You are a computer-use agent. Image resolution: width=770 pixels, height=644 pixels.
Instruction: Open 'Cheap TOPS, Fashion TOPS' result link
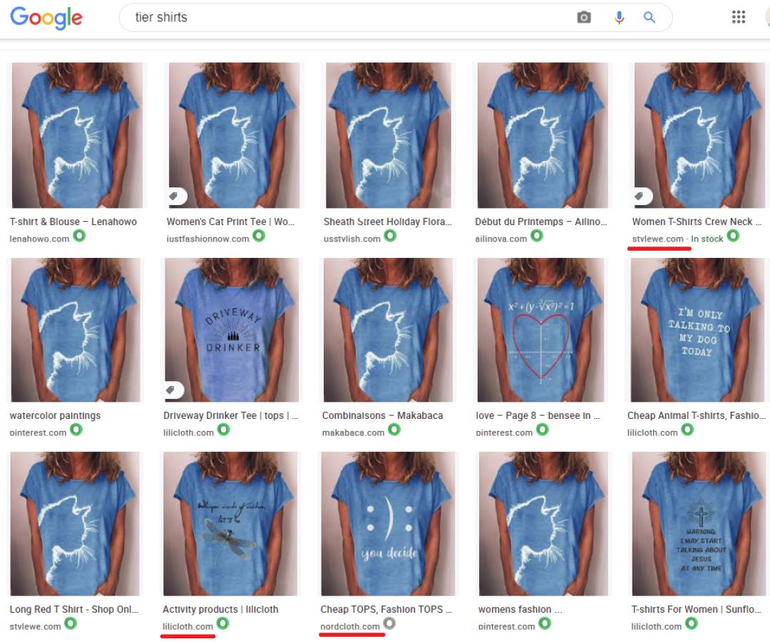click(x=386, y=609)
